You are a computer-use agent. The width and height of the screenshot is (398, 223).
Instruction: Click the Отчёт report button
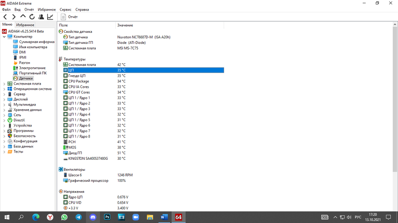[69, 17]
